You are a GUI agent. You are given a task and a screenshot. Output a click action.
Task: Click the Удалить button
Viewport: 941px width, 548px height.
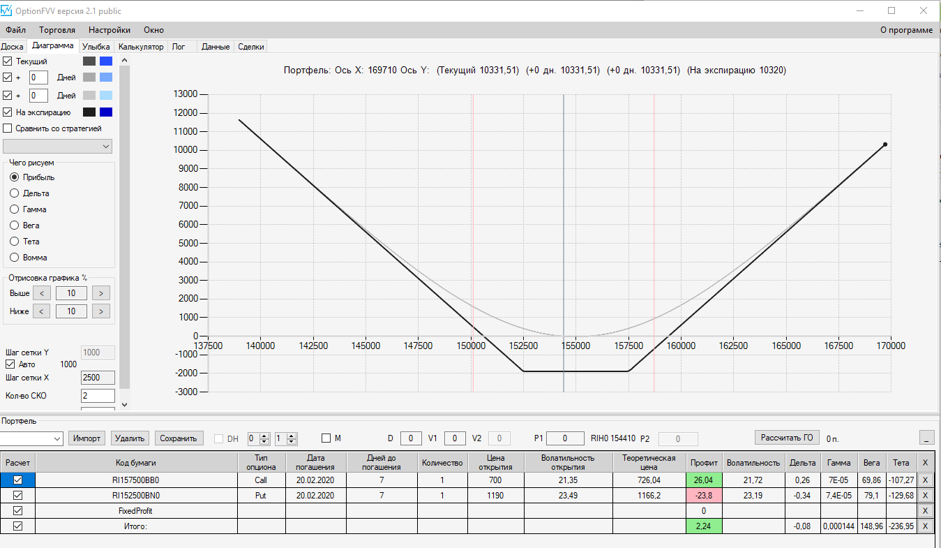click(130, 438)
